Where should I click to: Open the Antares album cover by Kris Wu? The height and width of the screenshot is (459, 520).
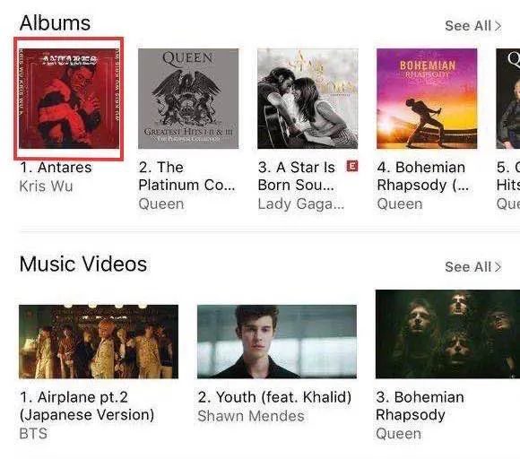point(69,99)
